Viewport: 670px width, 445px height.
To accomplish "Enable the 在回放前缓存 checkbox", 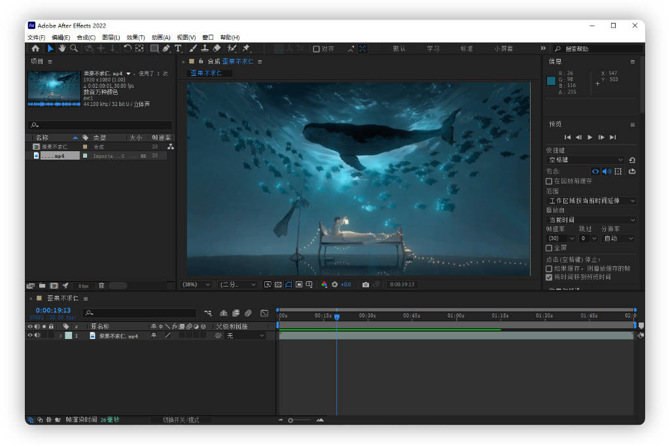I will [549, 181].
